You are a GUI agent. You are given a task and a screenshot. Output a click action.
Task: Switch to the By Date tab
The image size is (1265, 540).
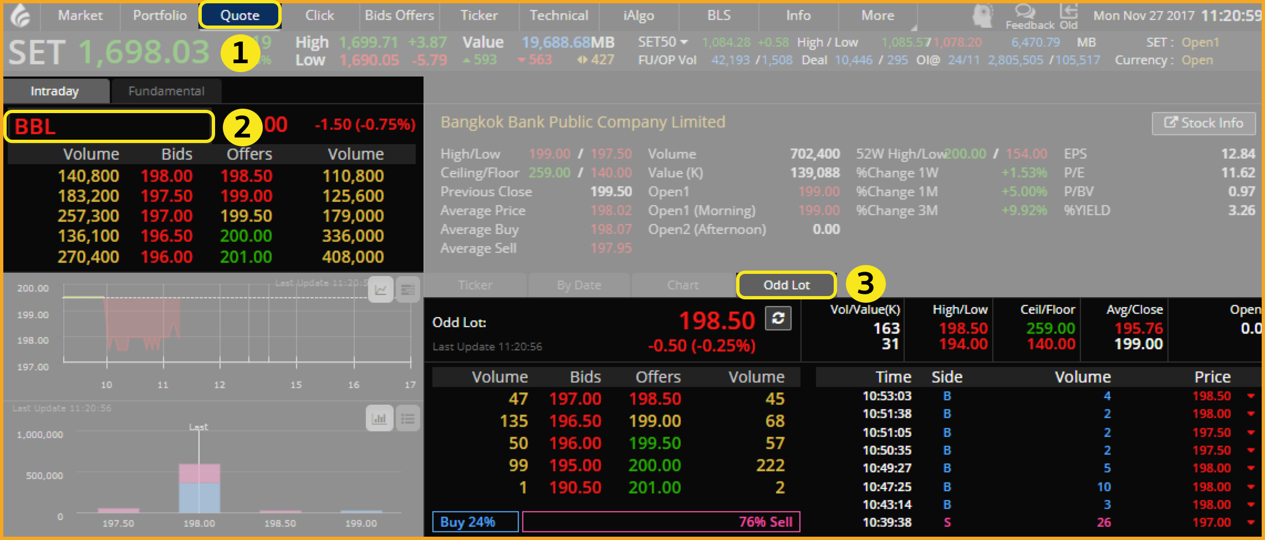coord(579,285)
